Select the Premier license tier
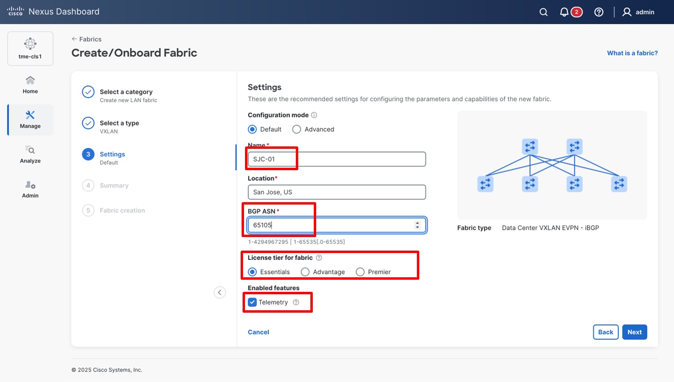Viewport: 674px width, 382px height. click(x=360, y=271)
